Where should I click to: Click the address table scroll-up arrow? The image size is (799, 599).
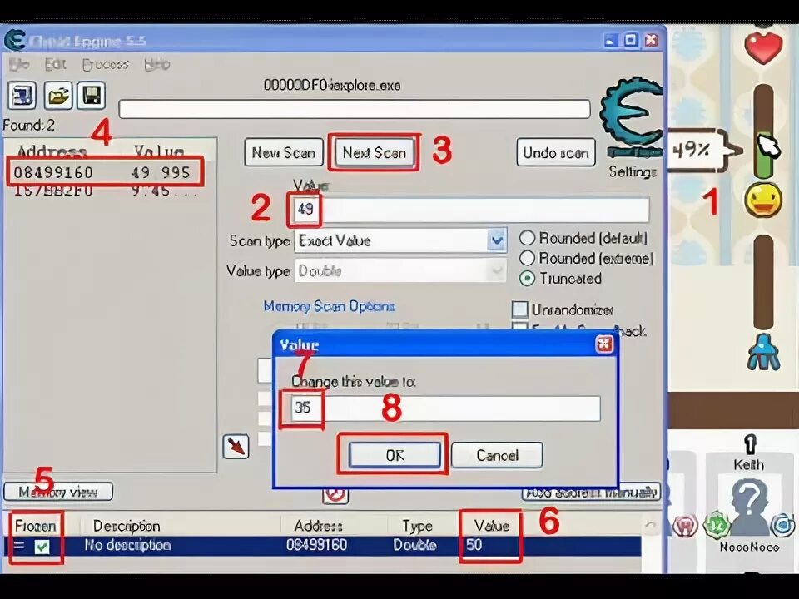coord(651,525)
